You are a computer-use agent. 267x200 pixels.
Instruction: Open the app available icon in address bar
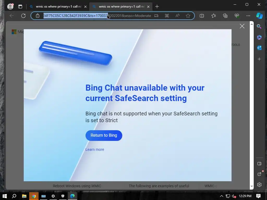pyautogui.click(x=156, y=16)
